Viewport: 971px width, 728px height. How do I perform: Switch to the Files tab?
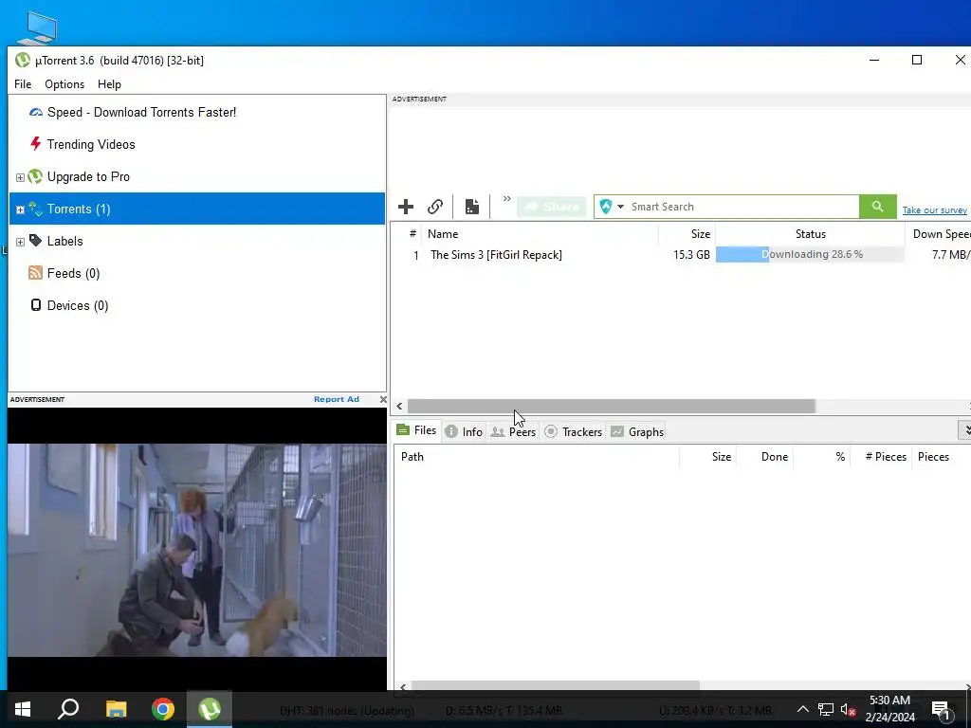pyautogui.click(x=416, y=430)
